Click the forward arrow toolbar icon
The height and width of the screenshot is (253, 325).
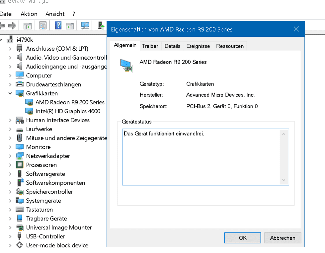click(x=12, y=26)
